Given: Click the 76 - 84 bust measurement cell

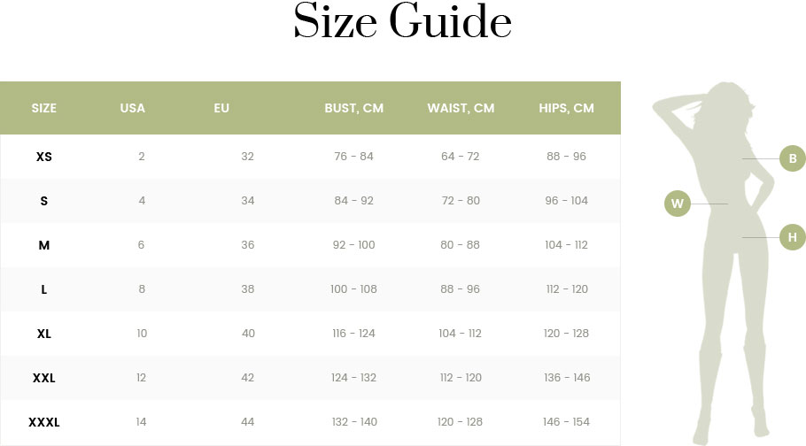Looking at the screenshot, I should (x=353, y=157).
